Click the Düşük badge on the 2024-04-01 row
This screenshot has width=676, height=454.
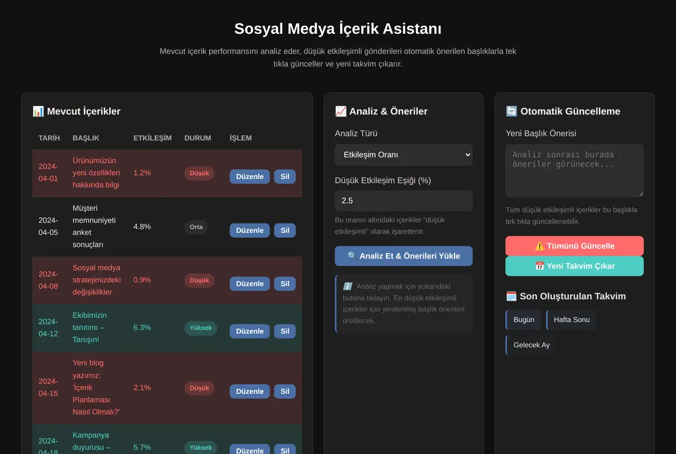[x=199, y=173]
